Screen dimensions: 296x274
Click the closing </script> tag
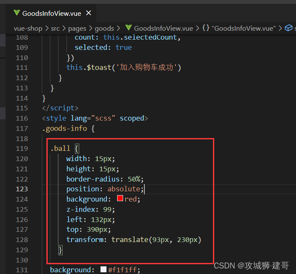(x=60, y=108)
